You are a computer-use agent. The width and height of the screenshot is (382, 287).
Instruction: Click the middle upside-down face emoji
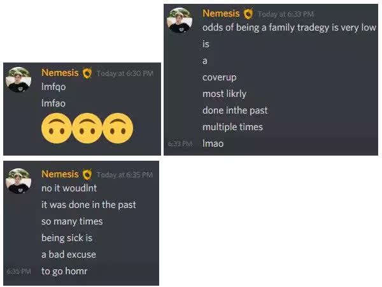click(87, 128)
